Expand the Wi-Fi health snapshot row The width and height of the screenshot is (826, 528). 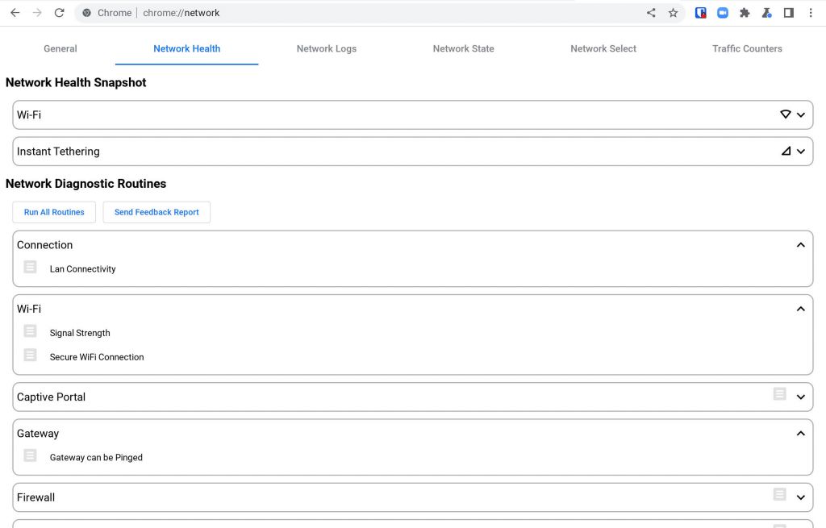(x=800, y=114)
